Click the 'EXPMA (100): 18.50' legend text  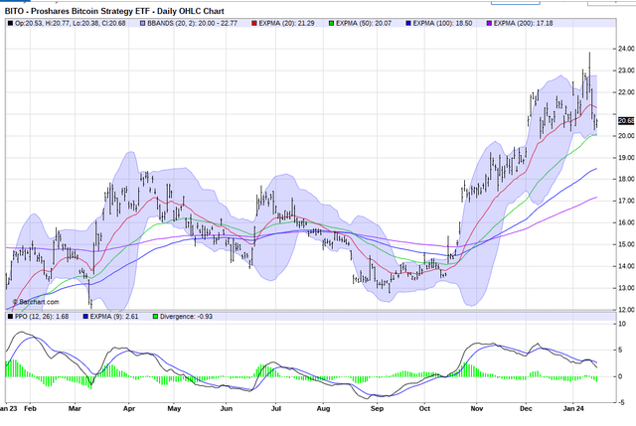pyautogui.click(x=442, y=24)
